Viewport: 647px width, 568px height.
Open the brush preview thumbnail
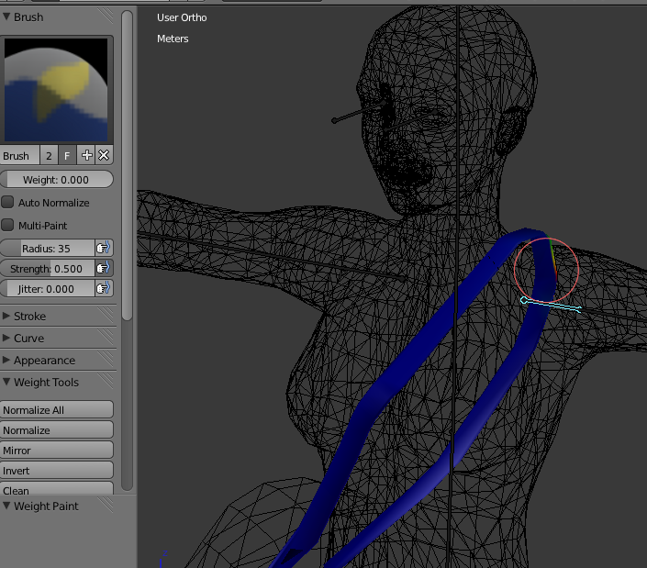[x=56, y=90]
